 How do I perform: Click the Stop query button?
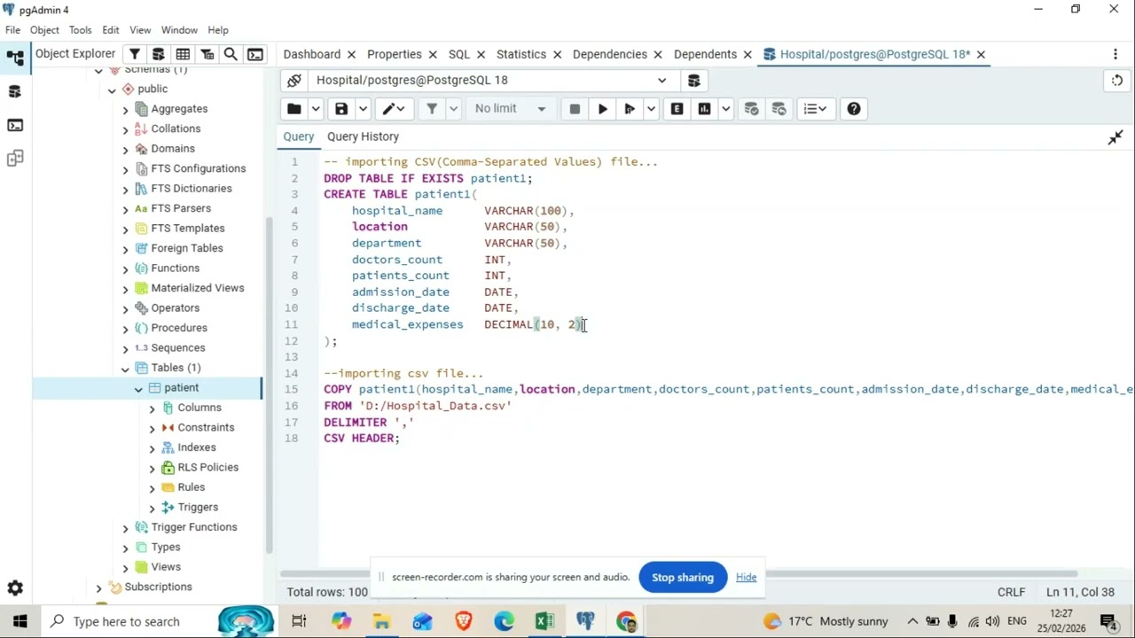[575, 109]
